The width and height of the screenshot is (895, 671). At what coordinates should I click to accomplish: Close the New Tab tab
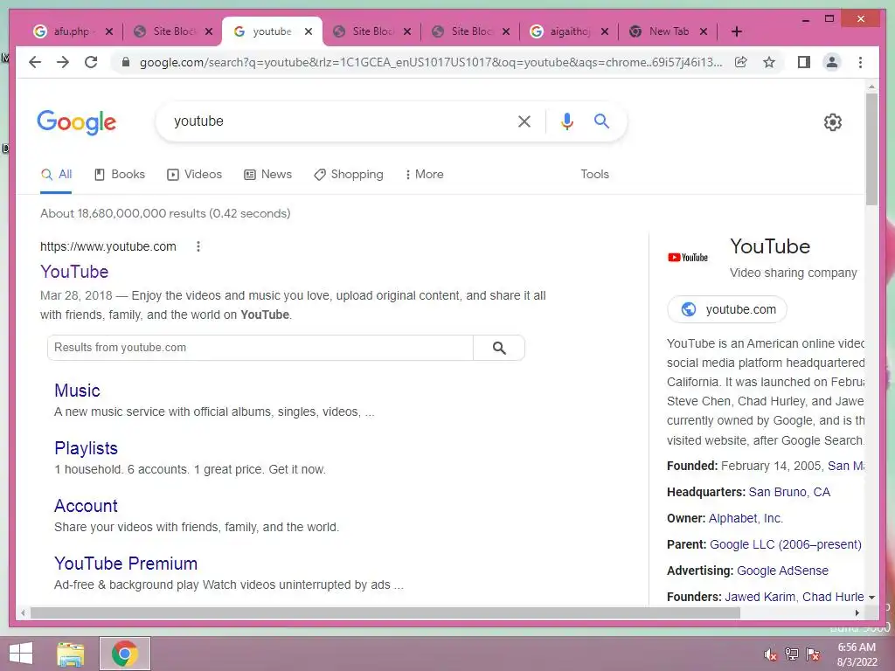(x=704, y=31)
